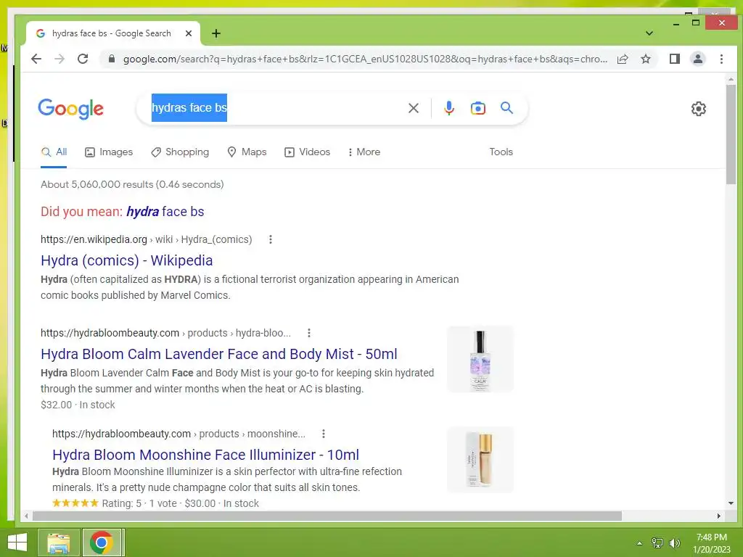The height and width of the screenshot is (557, 743).
Task: Open a new tab with the plus button
Action: click(x=216, y=33)
